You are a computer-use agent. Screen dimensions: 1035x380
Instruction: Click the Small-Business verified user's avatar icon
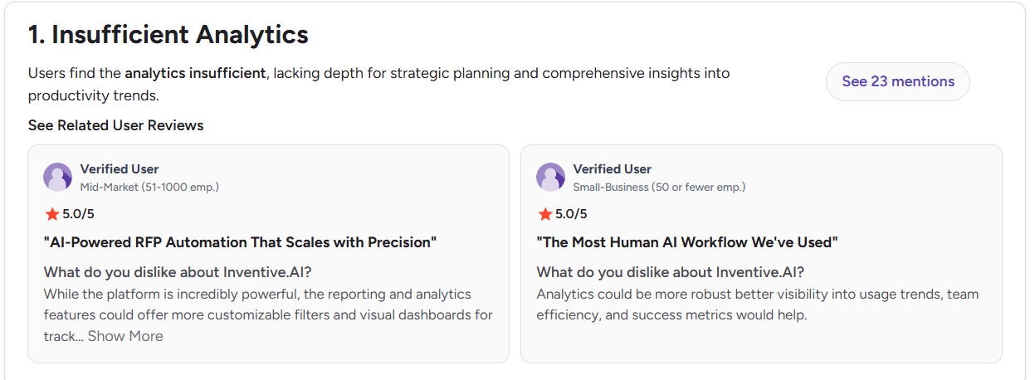(551, 177)
